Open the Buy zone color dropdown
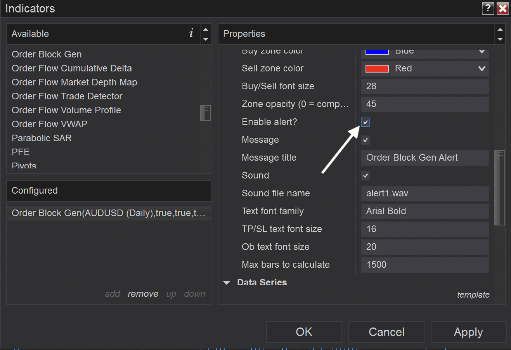This screenshot has width=511, height=350. point(482,52)
